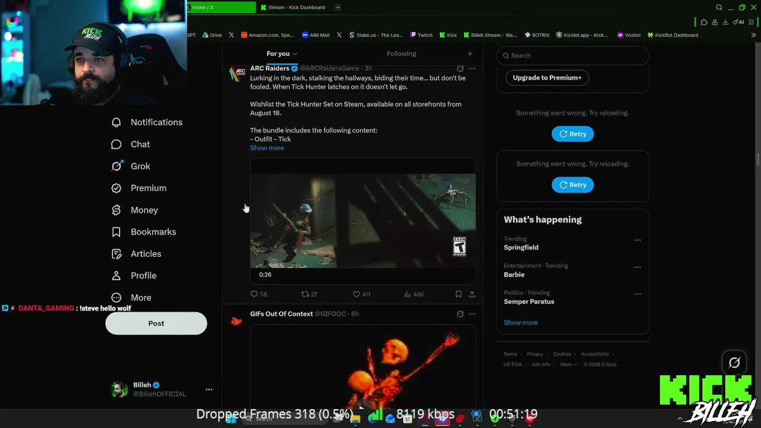Play the ARC Raiders video thumbnail
This screenshot has width=761, height=428.
[x=363, y=221]
